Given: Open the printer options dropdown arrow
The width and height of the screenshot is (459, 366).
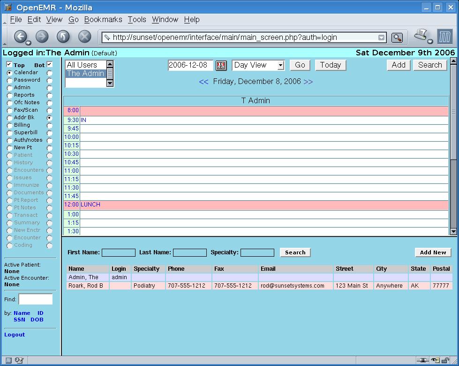Looking at the screenshot, I should click(430, 41).
